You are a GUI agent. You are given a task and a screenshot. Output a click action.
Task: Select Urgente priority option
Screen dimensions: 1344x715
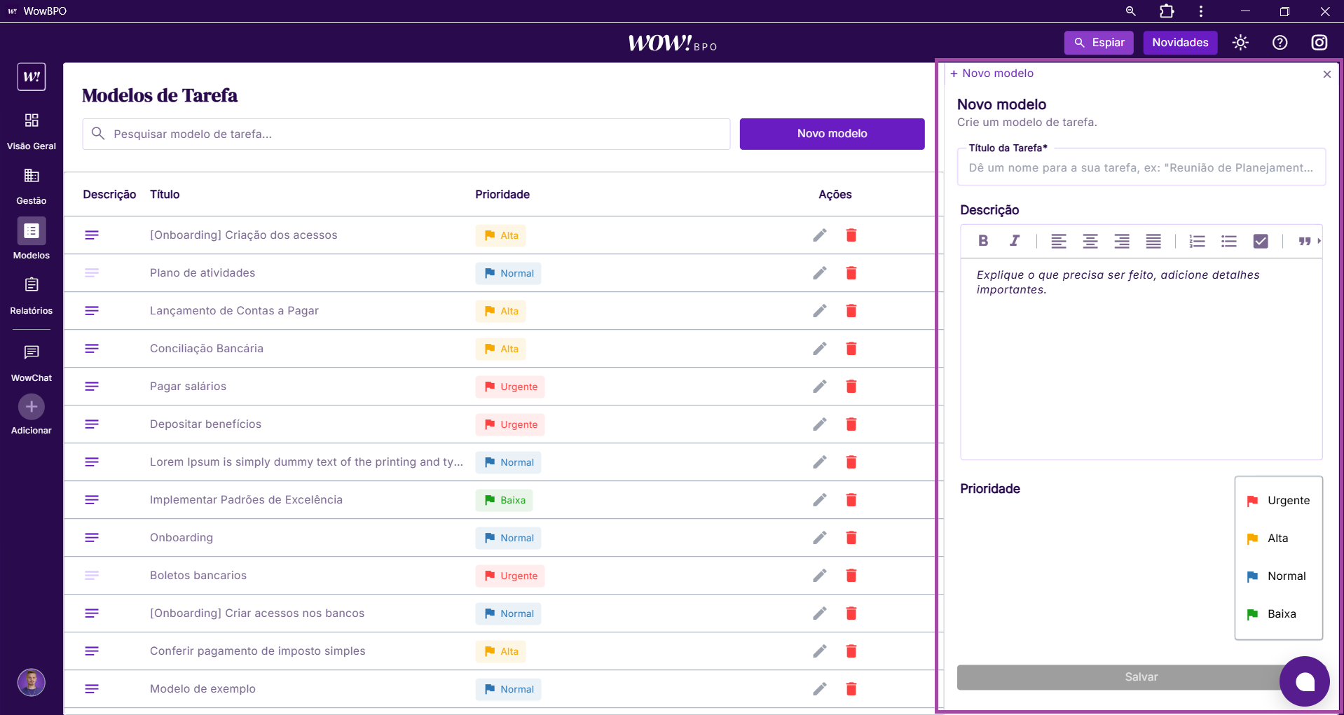coord(1279,501)
